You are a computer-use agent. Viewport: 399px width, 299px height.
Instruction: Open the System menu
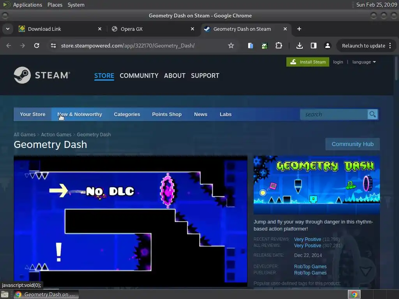[76, 5]
